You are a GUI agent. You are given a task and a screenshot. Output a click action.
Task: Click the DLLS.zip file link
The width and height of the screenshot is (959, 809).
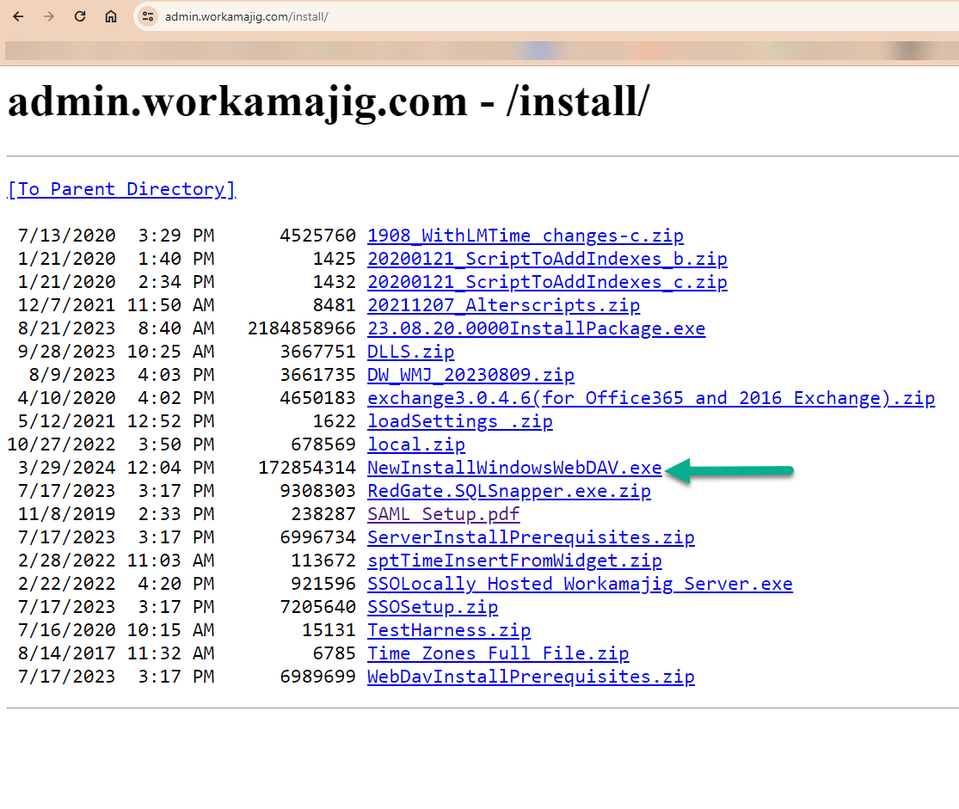[410, 352]
